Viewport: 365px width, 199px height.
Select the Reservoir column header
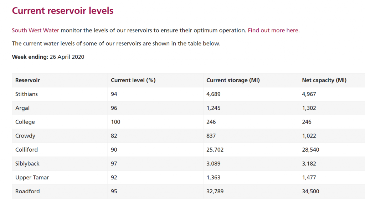click(27, 80)
